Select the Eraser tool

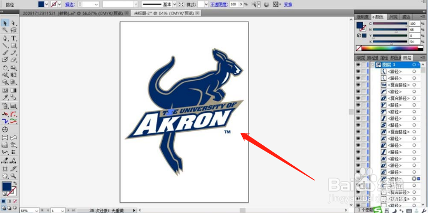tap(13, 59)
